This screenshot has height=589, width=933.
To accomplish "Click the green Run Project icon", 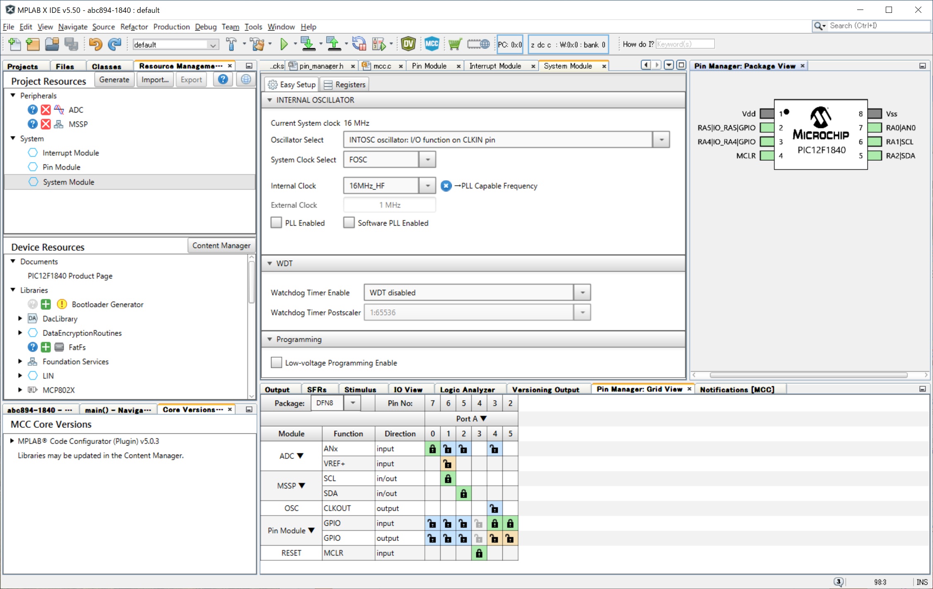I will point(284,44).
